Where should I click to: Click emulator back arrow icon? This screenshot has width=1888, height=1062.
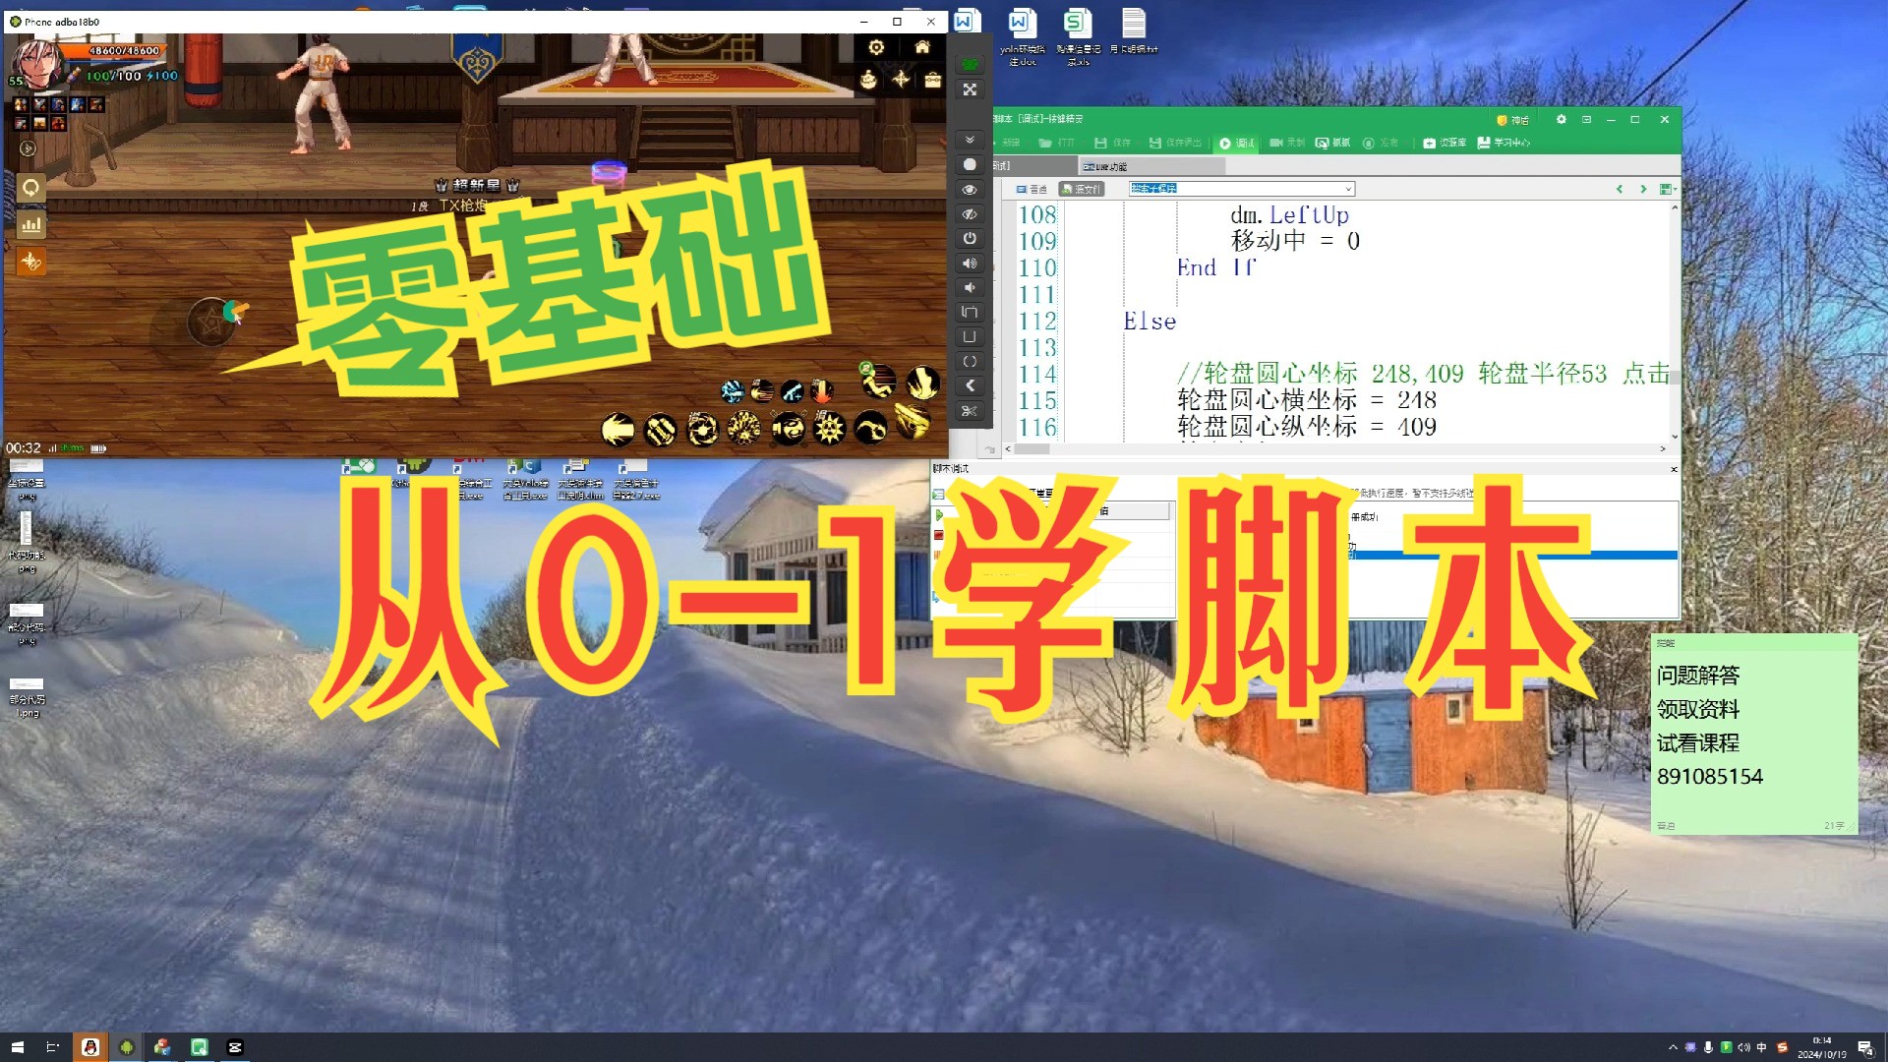click(970, 385)
